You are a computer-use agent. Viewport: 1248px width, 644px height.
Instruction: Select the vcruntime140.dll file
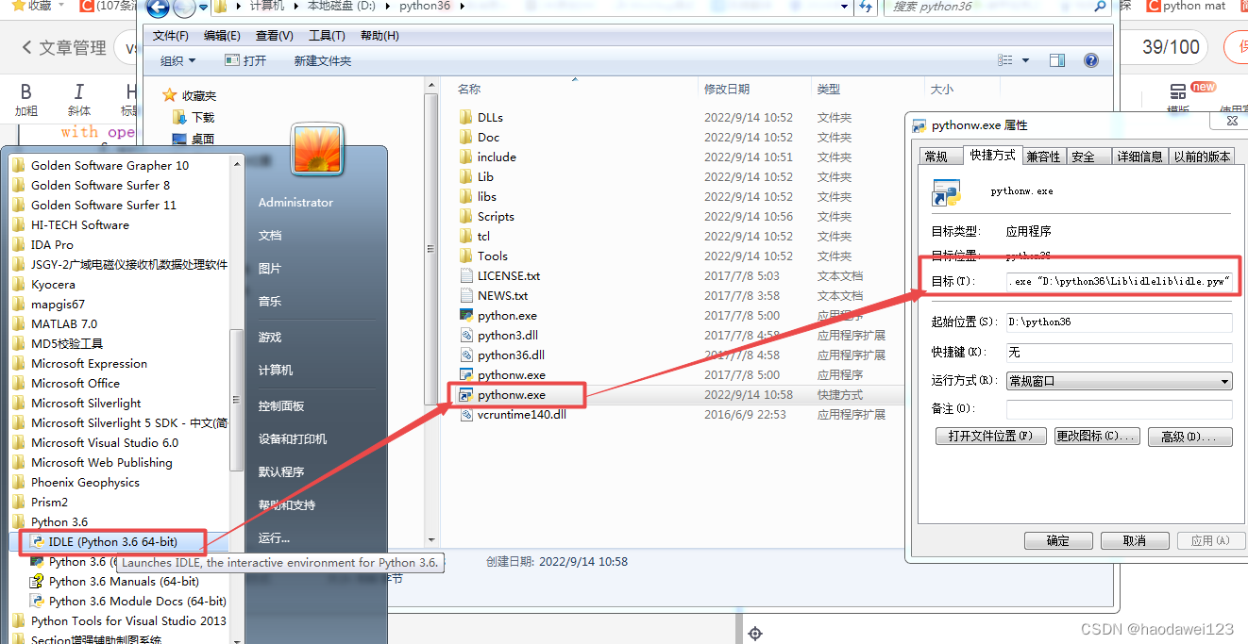click(x=513, y=415)
